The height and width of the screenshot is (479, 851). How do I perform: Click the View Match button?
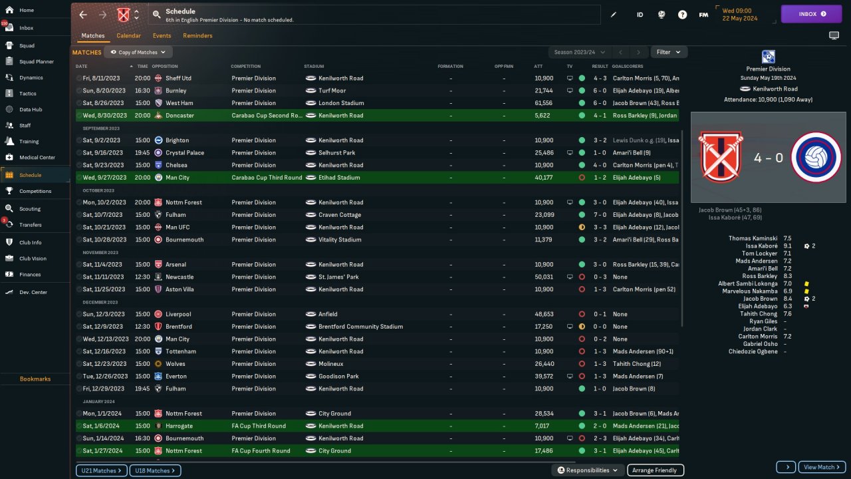coord(822,467)
